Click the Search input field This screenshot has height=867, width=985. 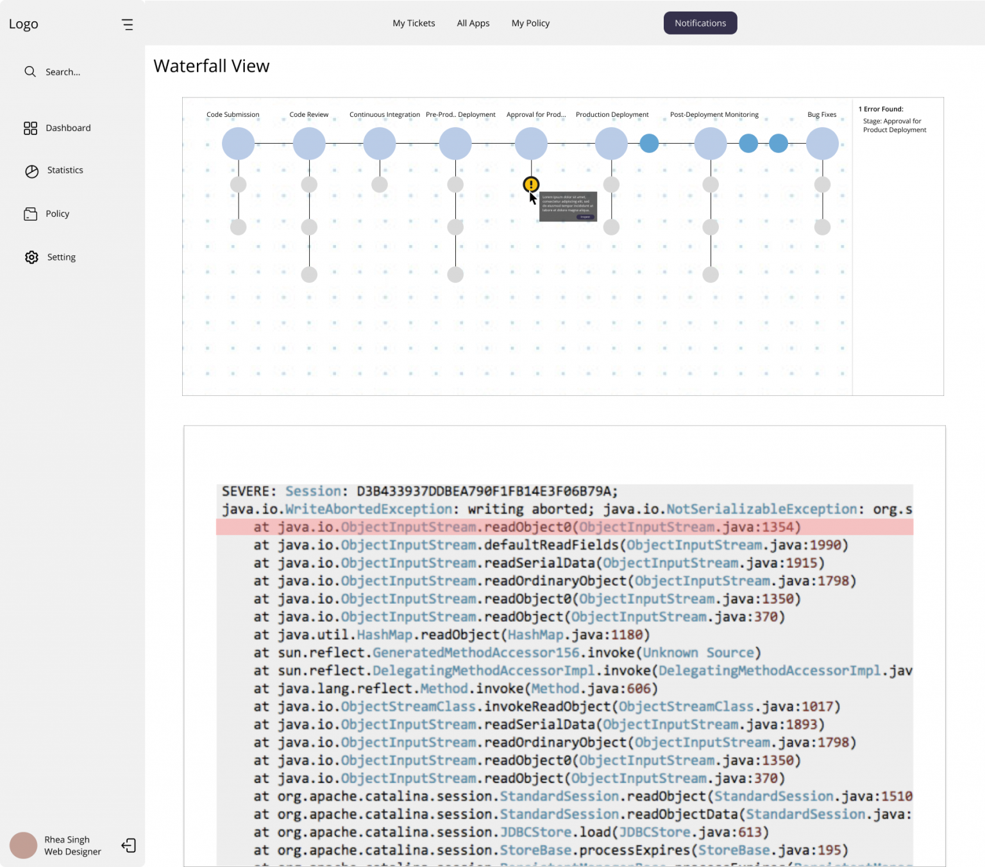(x=63, y=72)
